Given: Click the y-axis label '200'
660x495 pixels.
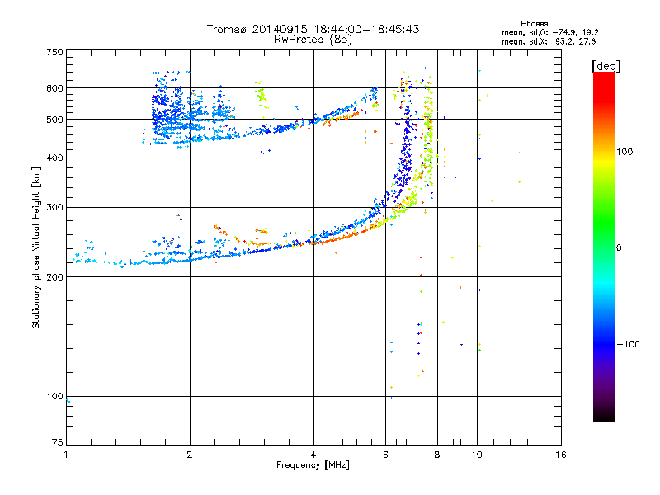Looking at the screenshot, I should click(x=55, y=277).
